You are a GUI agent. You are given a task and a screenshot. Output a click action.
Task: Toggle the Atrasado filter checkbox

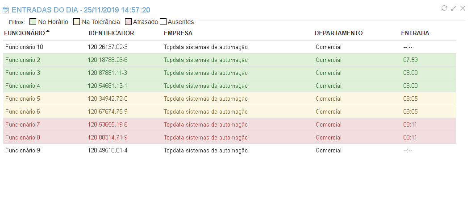coord(128,21)
